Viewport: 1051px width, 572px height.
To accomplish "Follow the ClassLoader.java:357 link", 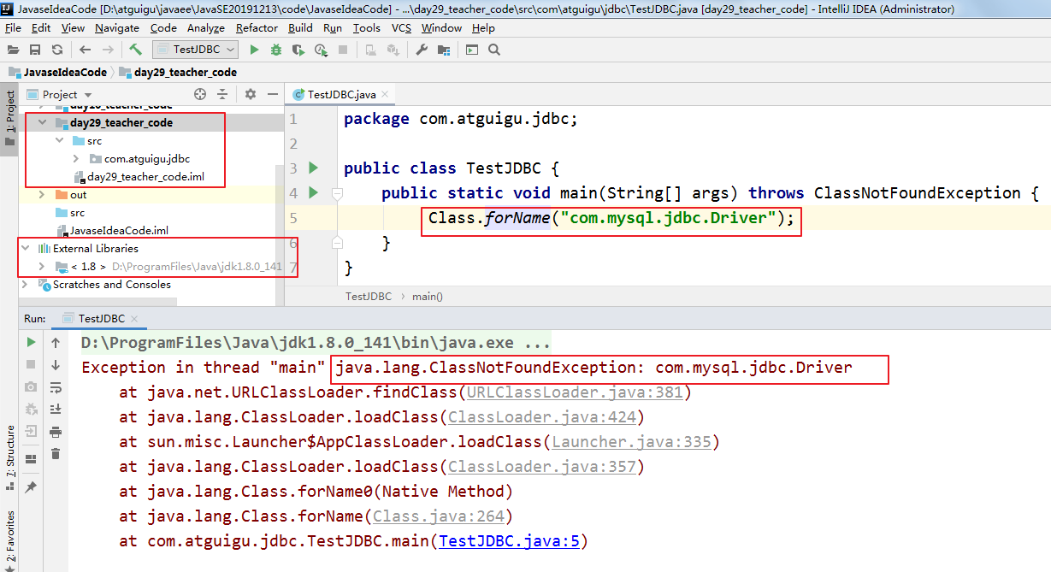I will [542, 467].
